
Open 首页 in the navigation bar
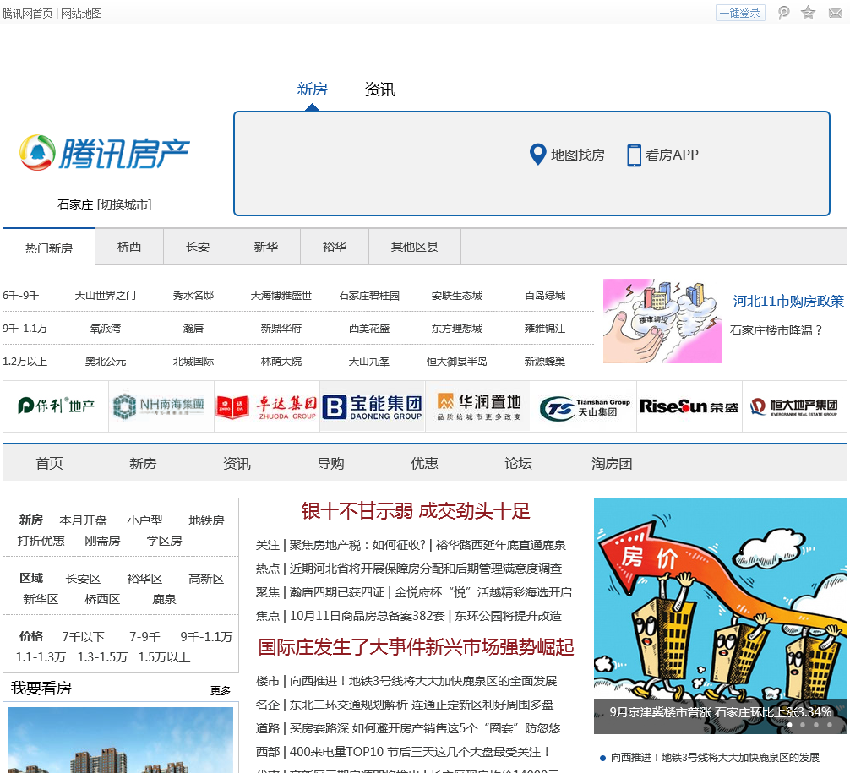click(x=49, y=463)
